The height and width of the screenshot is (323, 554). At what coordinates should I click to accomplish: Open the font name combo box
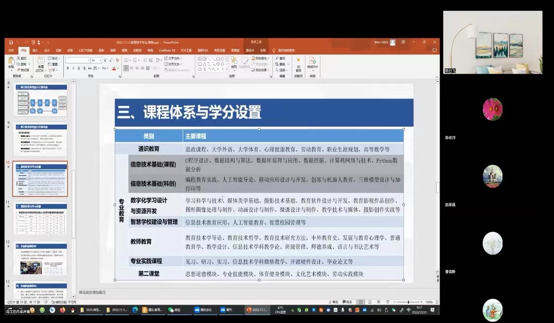[77, 60]
